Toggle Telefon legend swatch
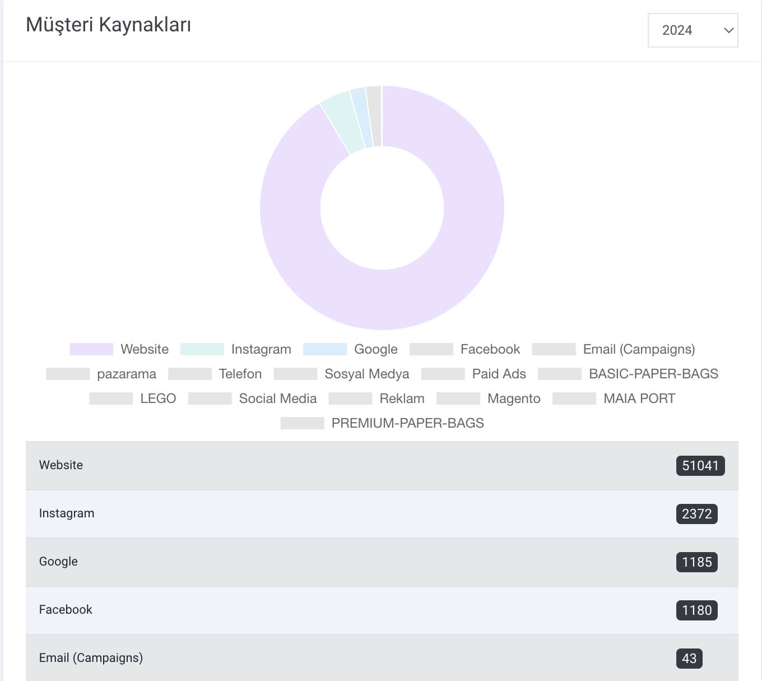 (x=190, y=374)
